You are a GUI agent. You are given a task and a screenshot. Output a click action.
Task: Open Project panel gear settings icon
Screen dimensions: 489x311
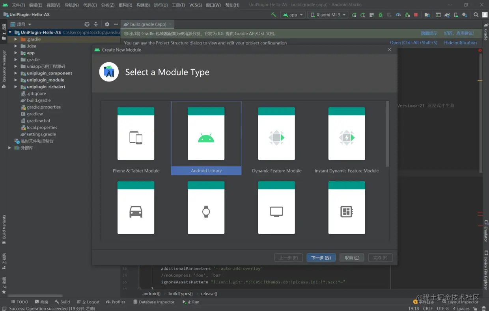point(107,24)
